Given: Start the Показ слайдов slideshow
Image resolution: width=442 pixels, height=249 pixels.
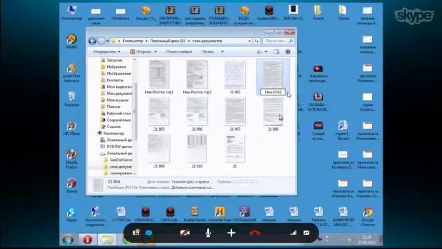Looking at the screenshot, I should [179, 52].
